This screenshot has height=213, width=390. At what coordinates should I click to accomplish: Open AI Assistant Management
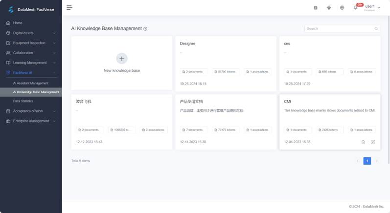point(31,83)
